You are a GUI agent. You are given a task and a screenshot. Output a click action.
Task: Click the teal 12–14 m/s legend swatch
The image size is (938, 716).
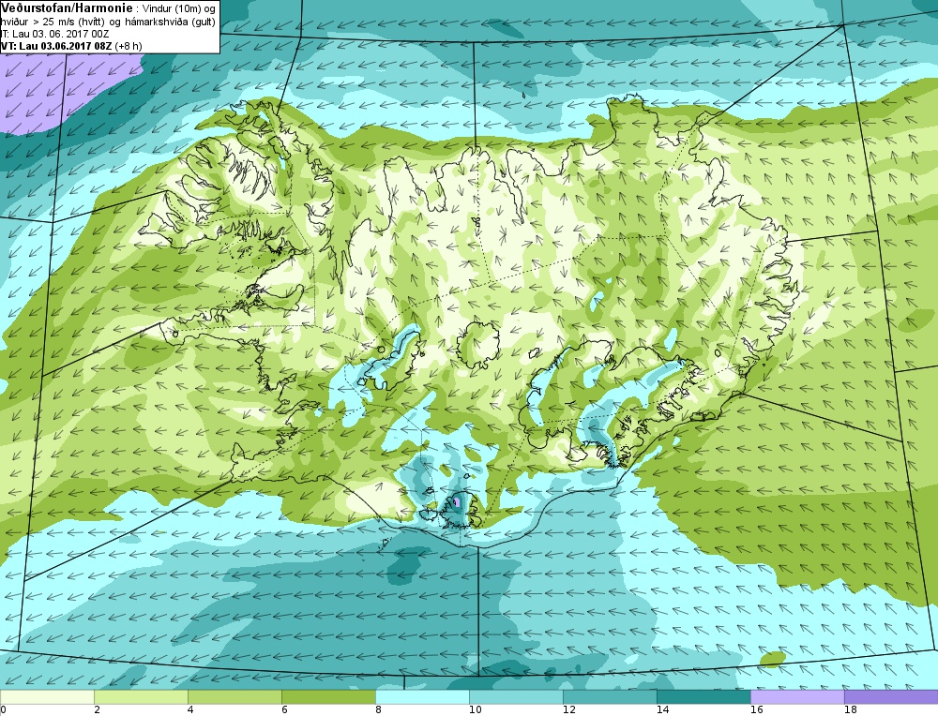610,697
